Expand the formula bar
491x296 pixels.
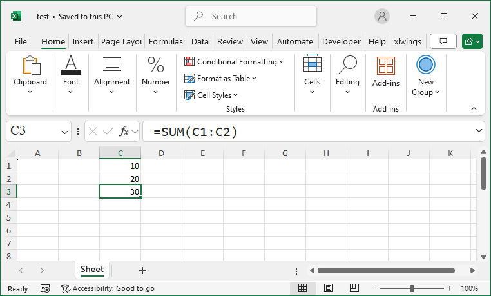pyautogui.click(x=479, y=130)
